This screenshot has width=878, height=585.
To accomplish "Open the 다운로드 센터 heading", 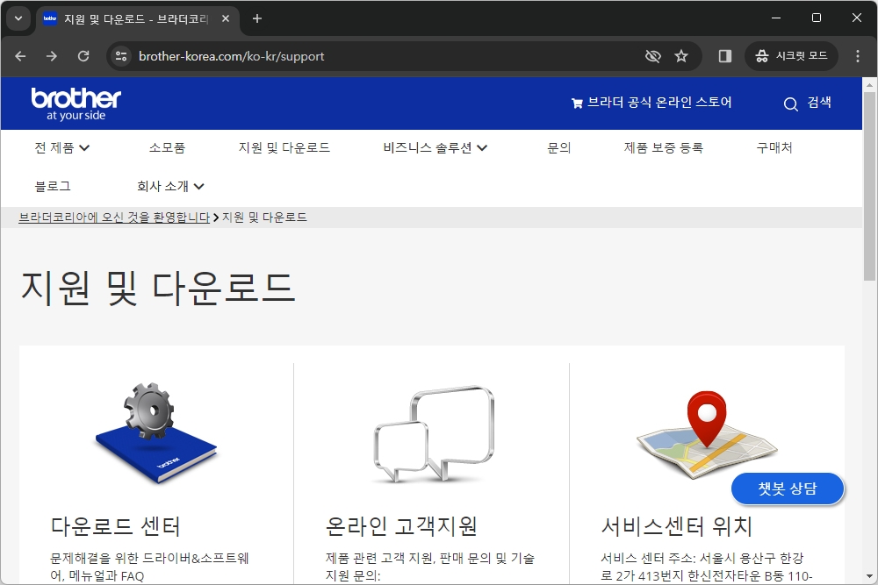I will coord(115,526).
